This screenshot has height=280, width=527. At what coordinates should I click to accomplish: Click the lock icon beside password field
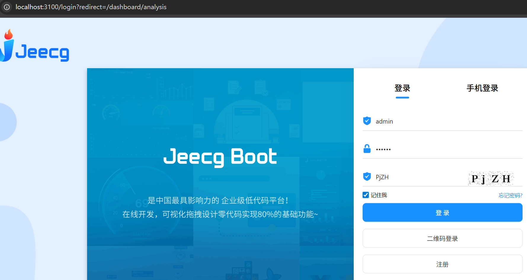[x=367, y=149]
